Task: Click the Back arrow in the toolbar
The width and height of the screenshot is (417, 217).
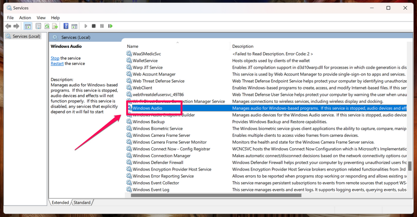Action: pos(9,26)
